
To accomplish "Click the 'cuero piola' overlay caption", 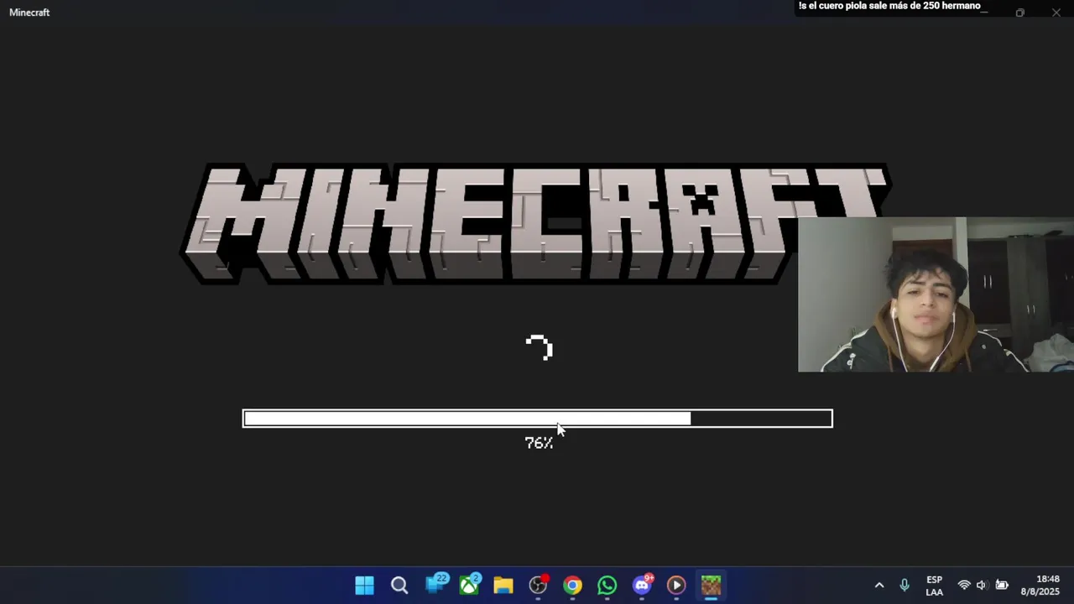I will coord(889,6).
